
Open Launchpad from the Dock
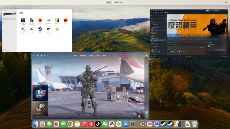tap(42, 124)
